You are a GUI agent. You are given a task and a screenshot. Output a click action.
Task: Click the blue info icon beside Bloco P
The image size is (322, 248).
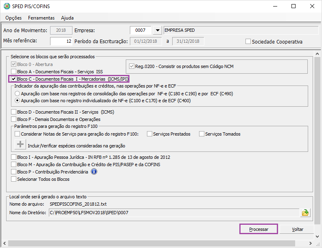tap(94, 172)
